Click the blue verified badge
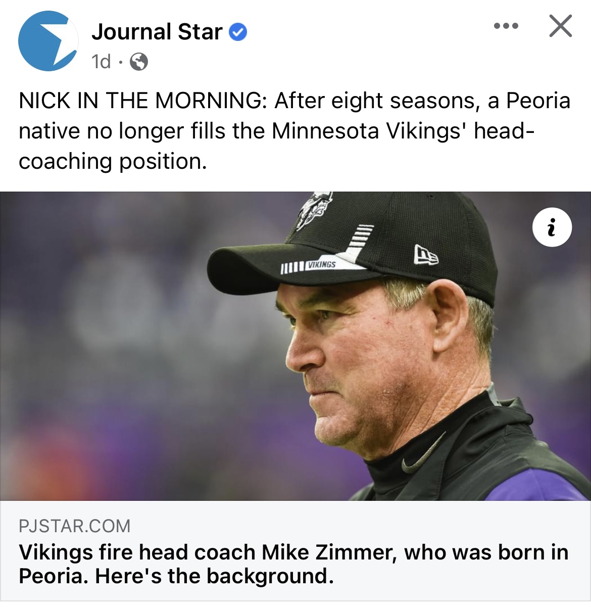Screen dimensions: 591x607 pos(238,32)
